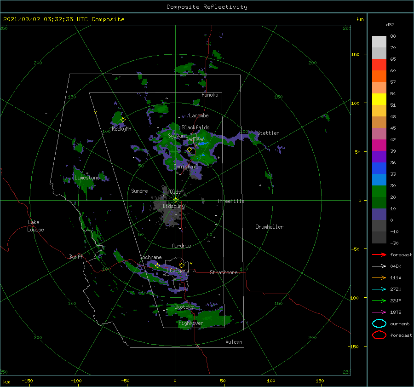Click the RedDeer city label

[x=195, y=139]
